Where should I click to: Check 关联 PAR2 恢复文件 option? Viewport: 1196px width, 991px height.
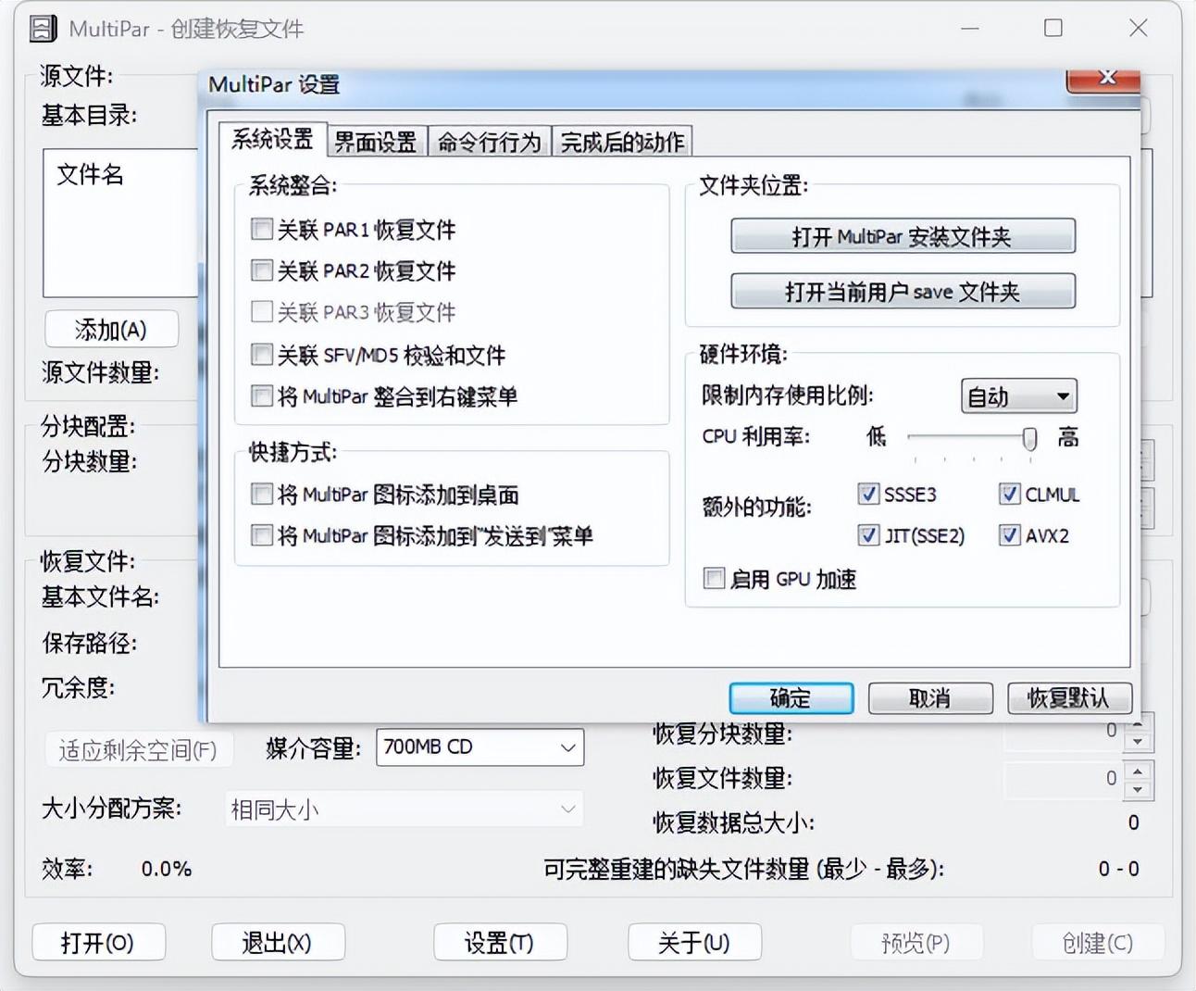coord(262,270)
